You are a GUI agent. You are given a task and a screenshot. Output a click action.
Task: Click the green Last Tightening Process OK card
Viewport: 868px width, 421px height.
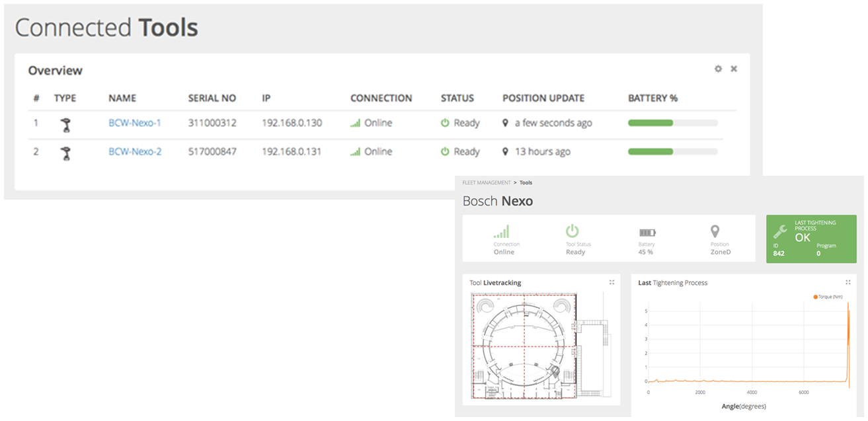pos(811,239)
